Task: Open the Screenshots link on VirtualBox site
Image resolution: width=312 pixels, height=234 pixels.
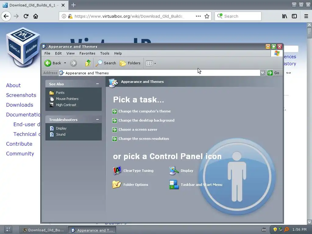Action: 21,95
